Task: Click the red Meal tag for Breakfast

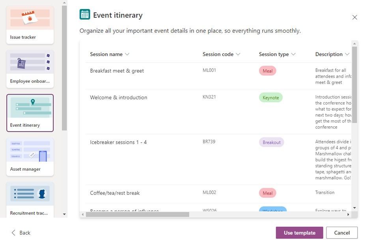Action: (267, 71)
